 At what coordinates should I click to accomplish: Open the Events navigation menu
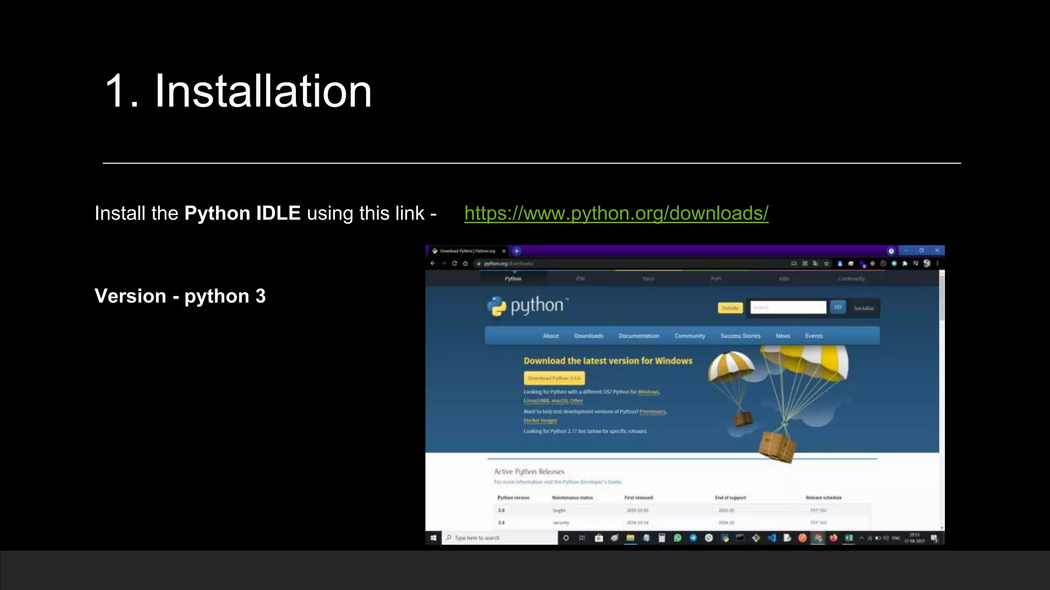(x=814, y=336)
